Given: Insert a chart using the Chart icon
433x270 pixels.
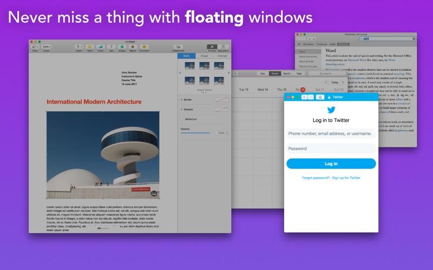Looking at the screenshot, I should [100, 47].
